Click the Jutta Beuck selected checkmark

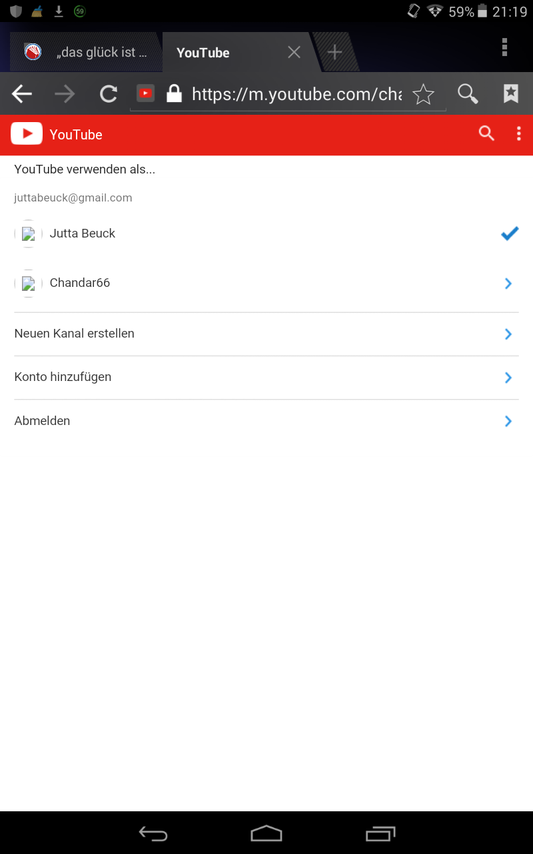(x=509, y=234)
